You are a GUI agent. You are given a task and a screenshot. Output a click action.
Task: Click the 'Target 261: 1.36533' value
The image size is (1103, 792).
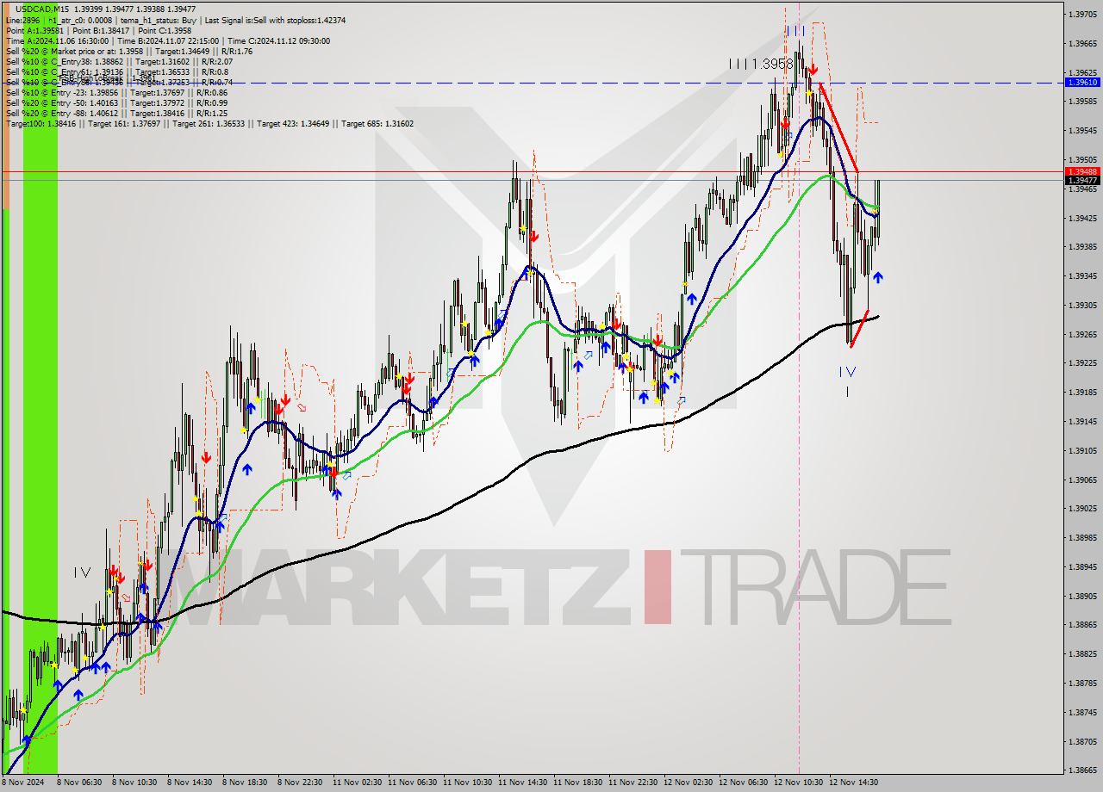point(210,123)
